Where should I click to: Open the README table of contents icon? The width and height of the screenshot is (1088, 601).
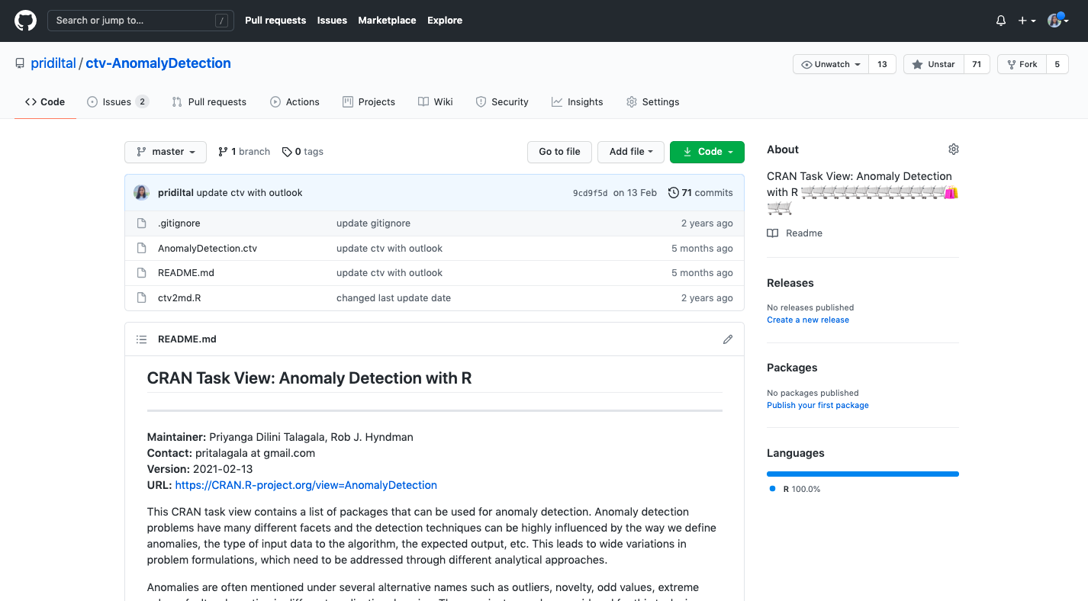coord(141,339)
